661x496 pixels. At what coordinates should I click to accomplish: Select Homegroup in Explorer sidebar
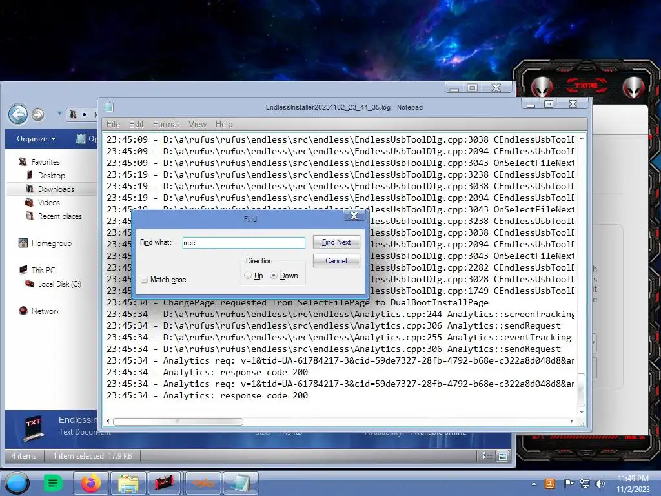point(52,243)
